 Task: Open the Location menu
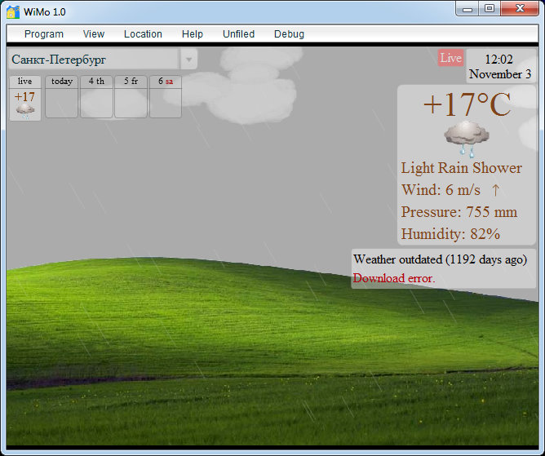(x=143, y=34)
